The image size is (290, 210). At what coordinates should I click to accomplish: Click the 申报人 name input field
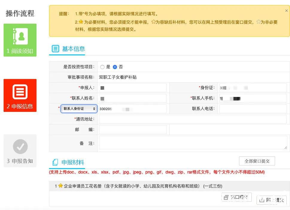coord(133,88)
